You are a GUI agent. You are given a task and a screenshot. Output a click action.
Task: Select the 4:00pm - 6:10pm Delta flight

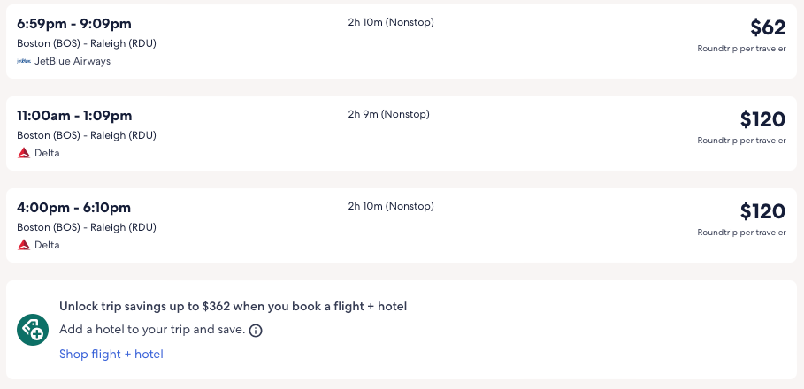[x=73, y=207]
